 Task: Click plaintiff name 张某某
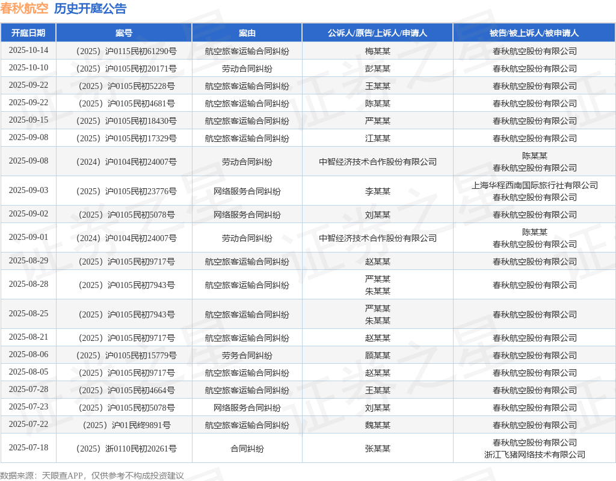coord(378,449)
